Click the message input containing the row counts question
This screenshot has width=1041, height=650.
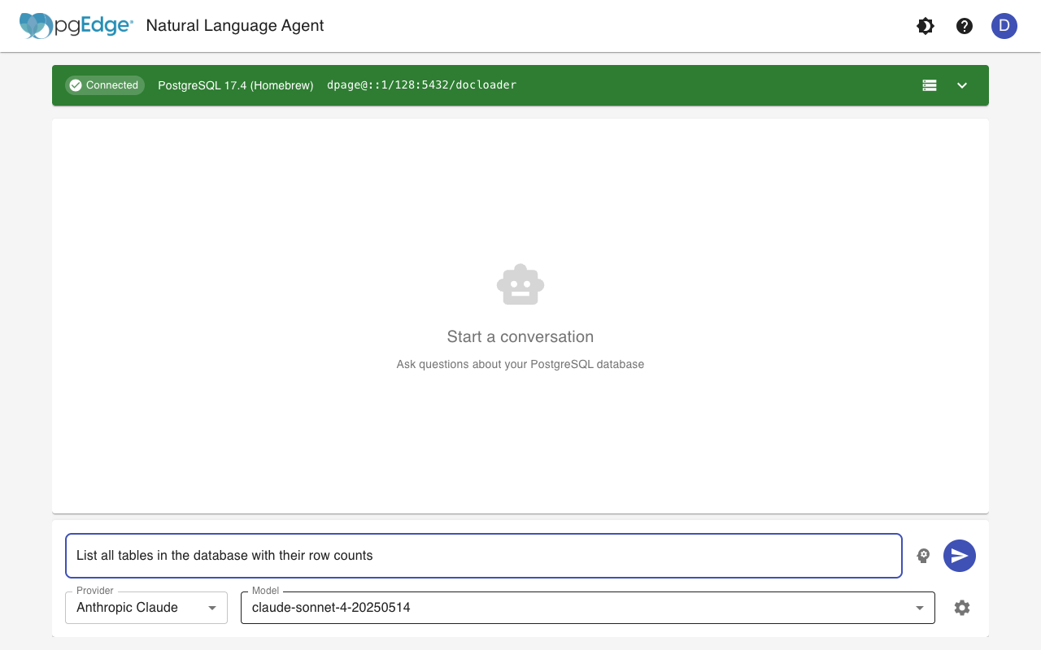pyautogui.click(x=484, y=556)
